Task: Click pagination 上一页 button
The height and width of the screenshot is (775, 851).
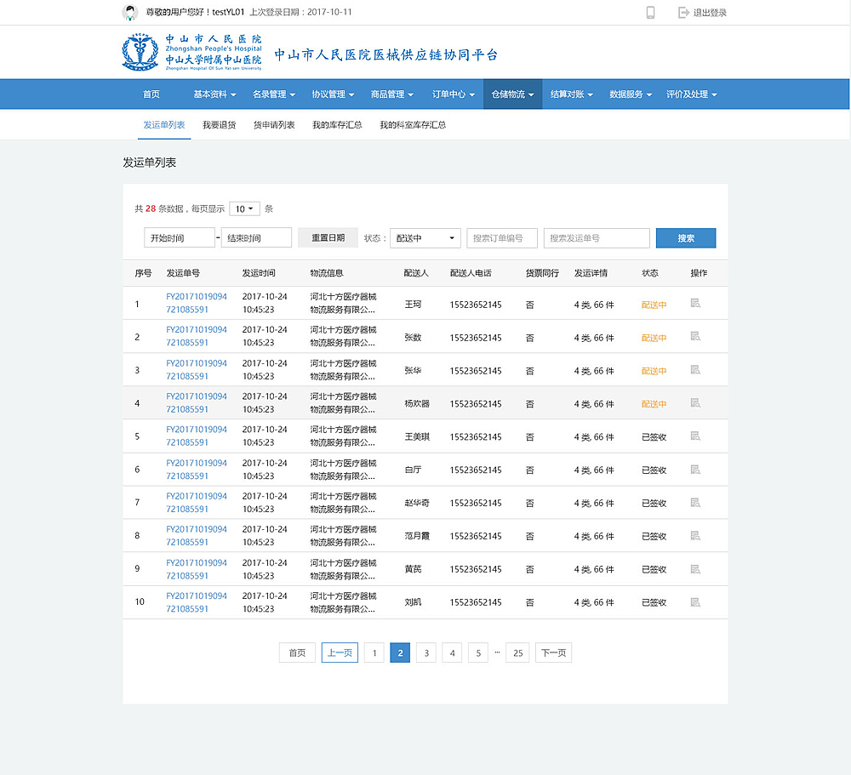Action: point(340,652)
